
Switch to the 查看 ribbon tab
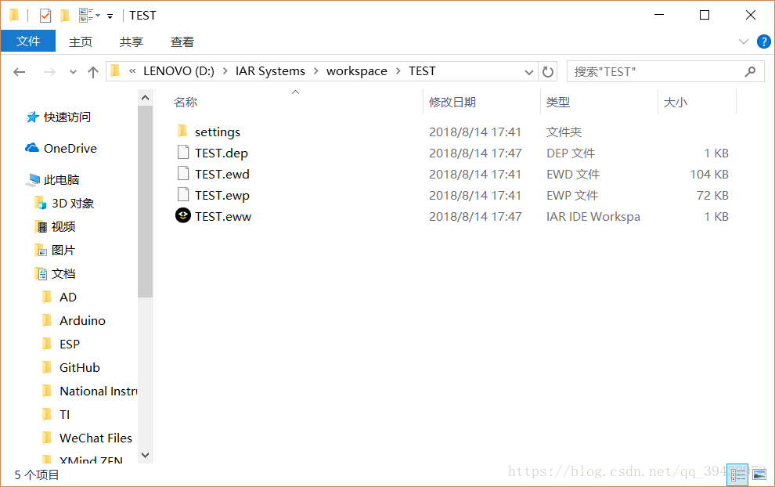(x=182, y=41)
